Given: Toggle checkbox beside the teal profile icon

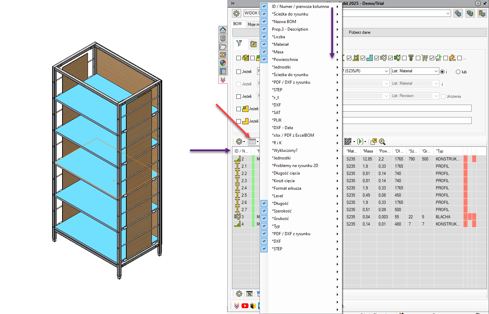Looking at the screenshot, I should pos(363,58).
